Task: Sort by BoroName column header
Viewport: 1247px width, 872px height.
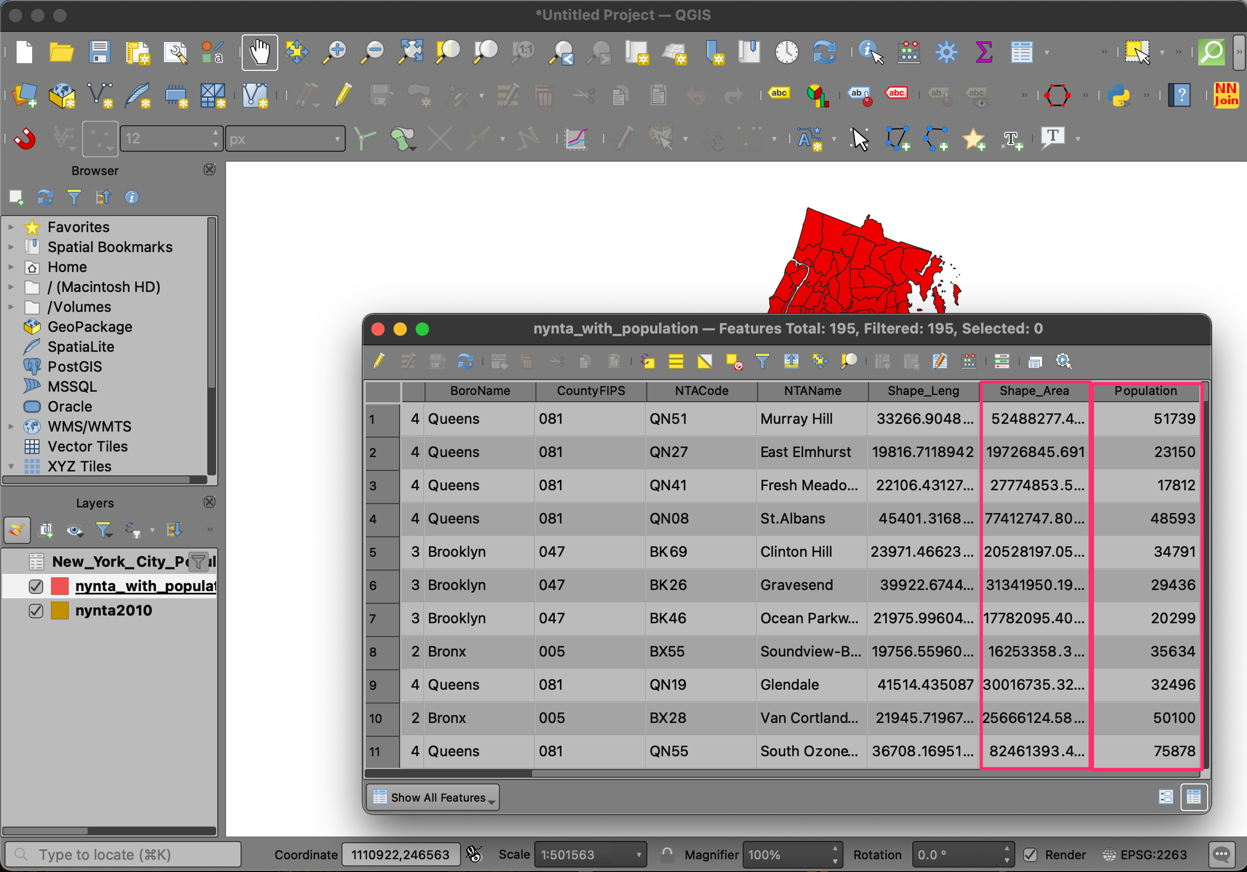Action: [480, 391]
